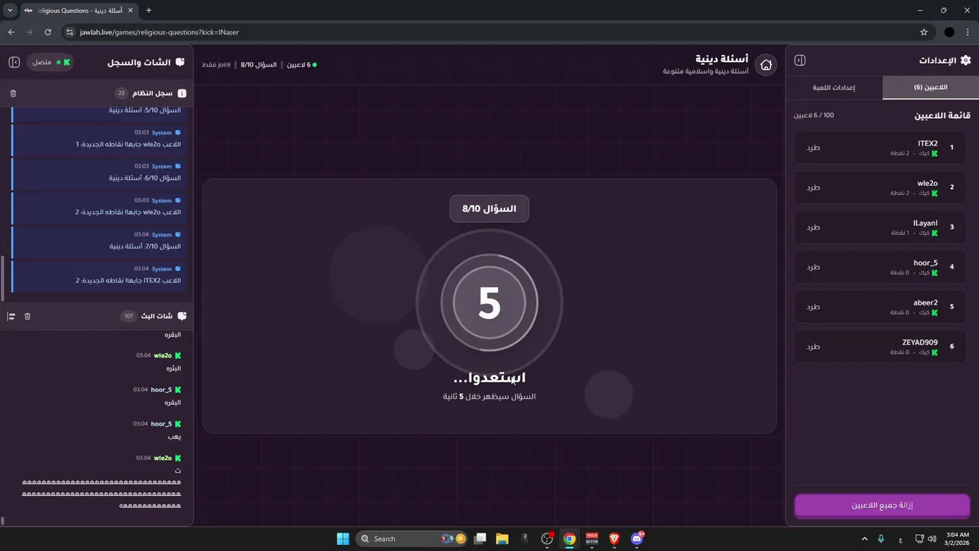Viewport: 979px width, 551px height.
Task: Clear the system log with trash icon
Action: pyautogui.click(x=13, y=93)
